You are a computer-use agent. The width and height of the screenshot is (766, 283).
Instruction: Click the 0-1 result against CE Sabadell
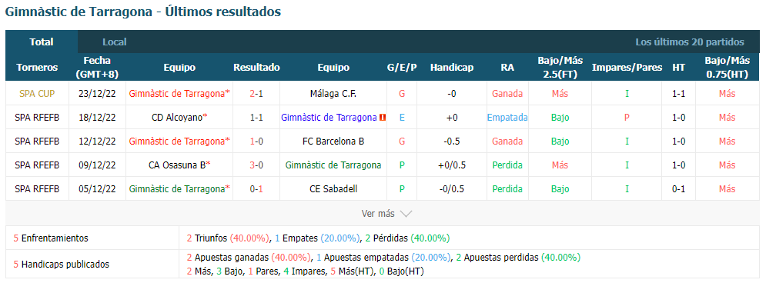pyautogui.click(x=256, y=189)
